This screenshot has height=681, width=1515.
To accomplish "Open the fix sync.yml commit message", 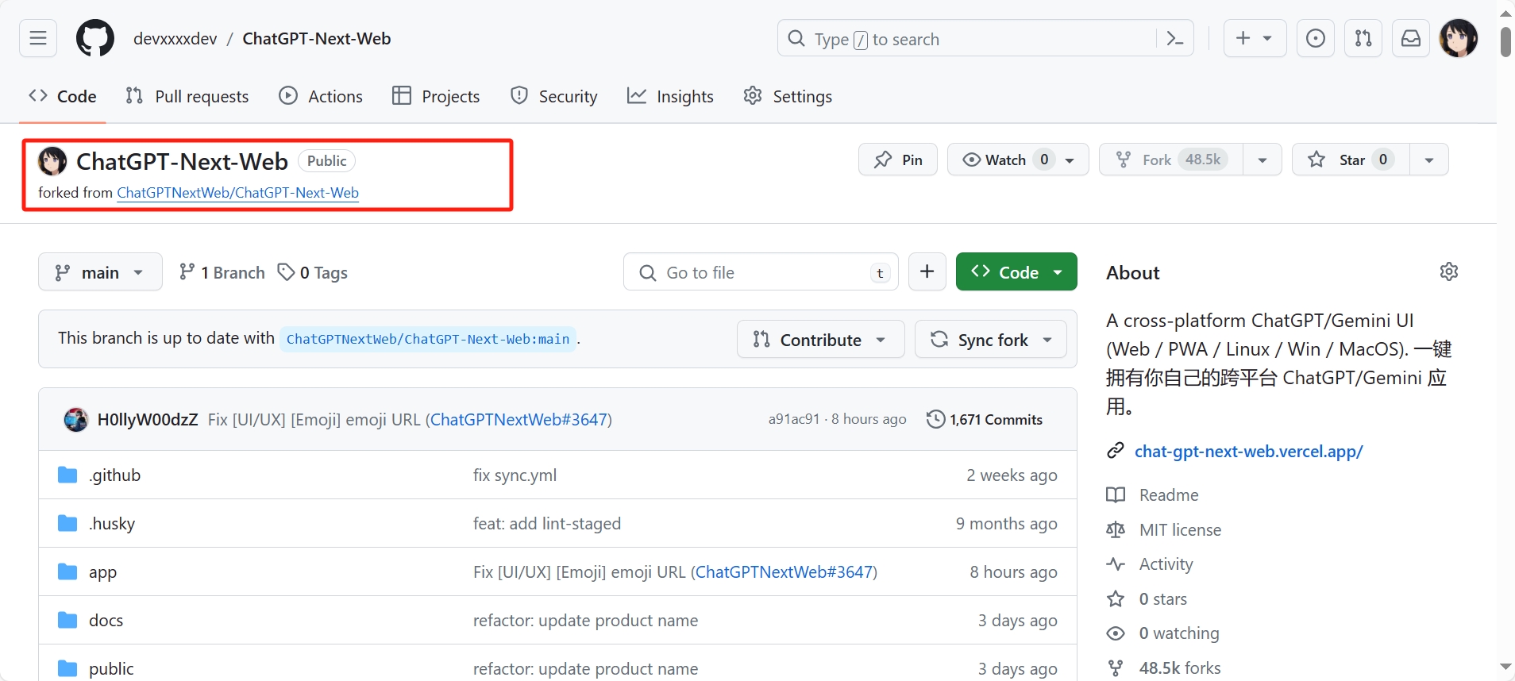I will tap(515, 475).
